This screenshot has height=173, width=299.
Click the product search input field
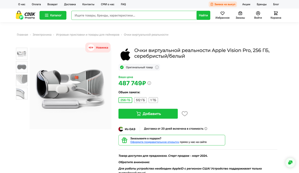134,15
